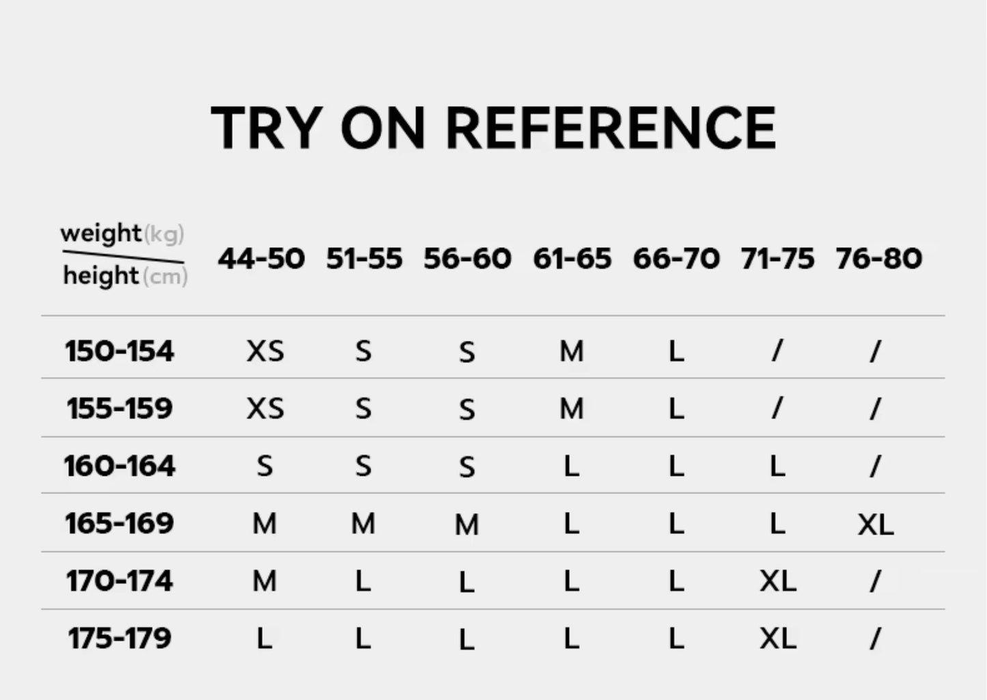
Task: Click the XL cell in the 165-169 row
Action: [876, 524]
